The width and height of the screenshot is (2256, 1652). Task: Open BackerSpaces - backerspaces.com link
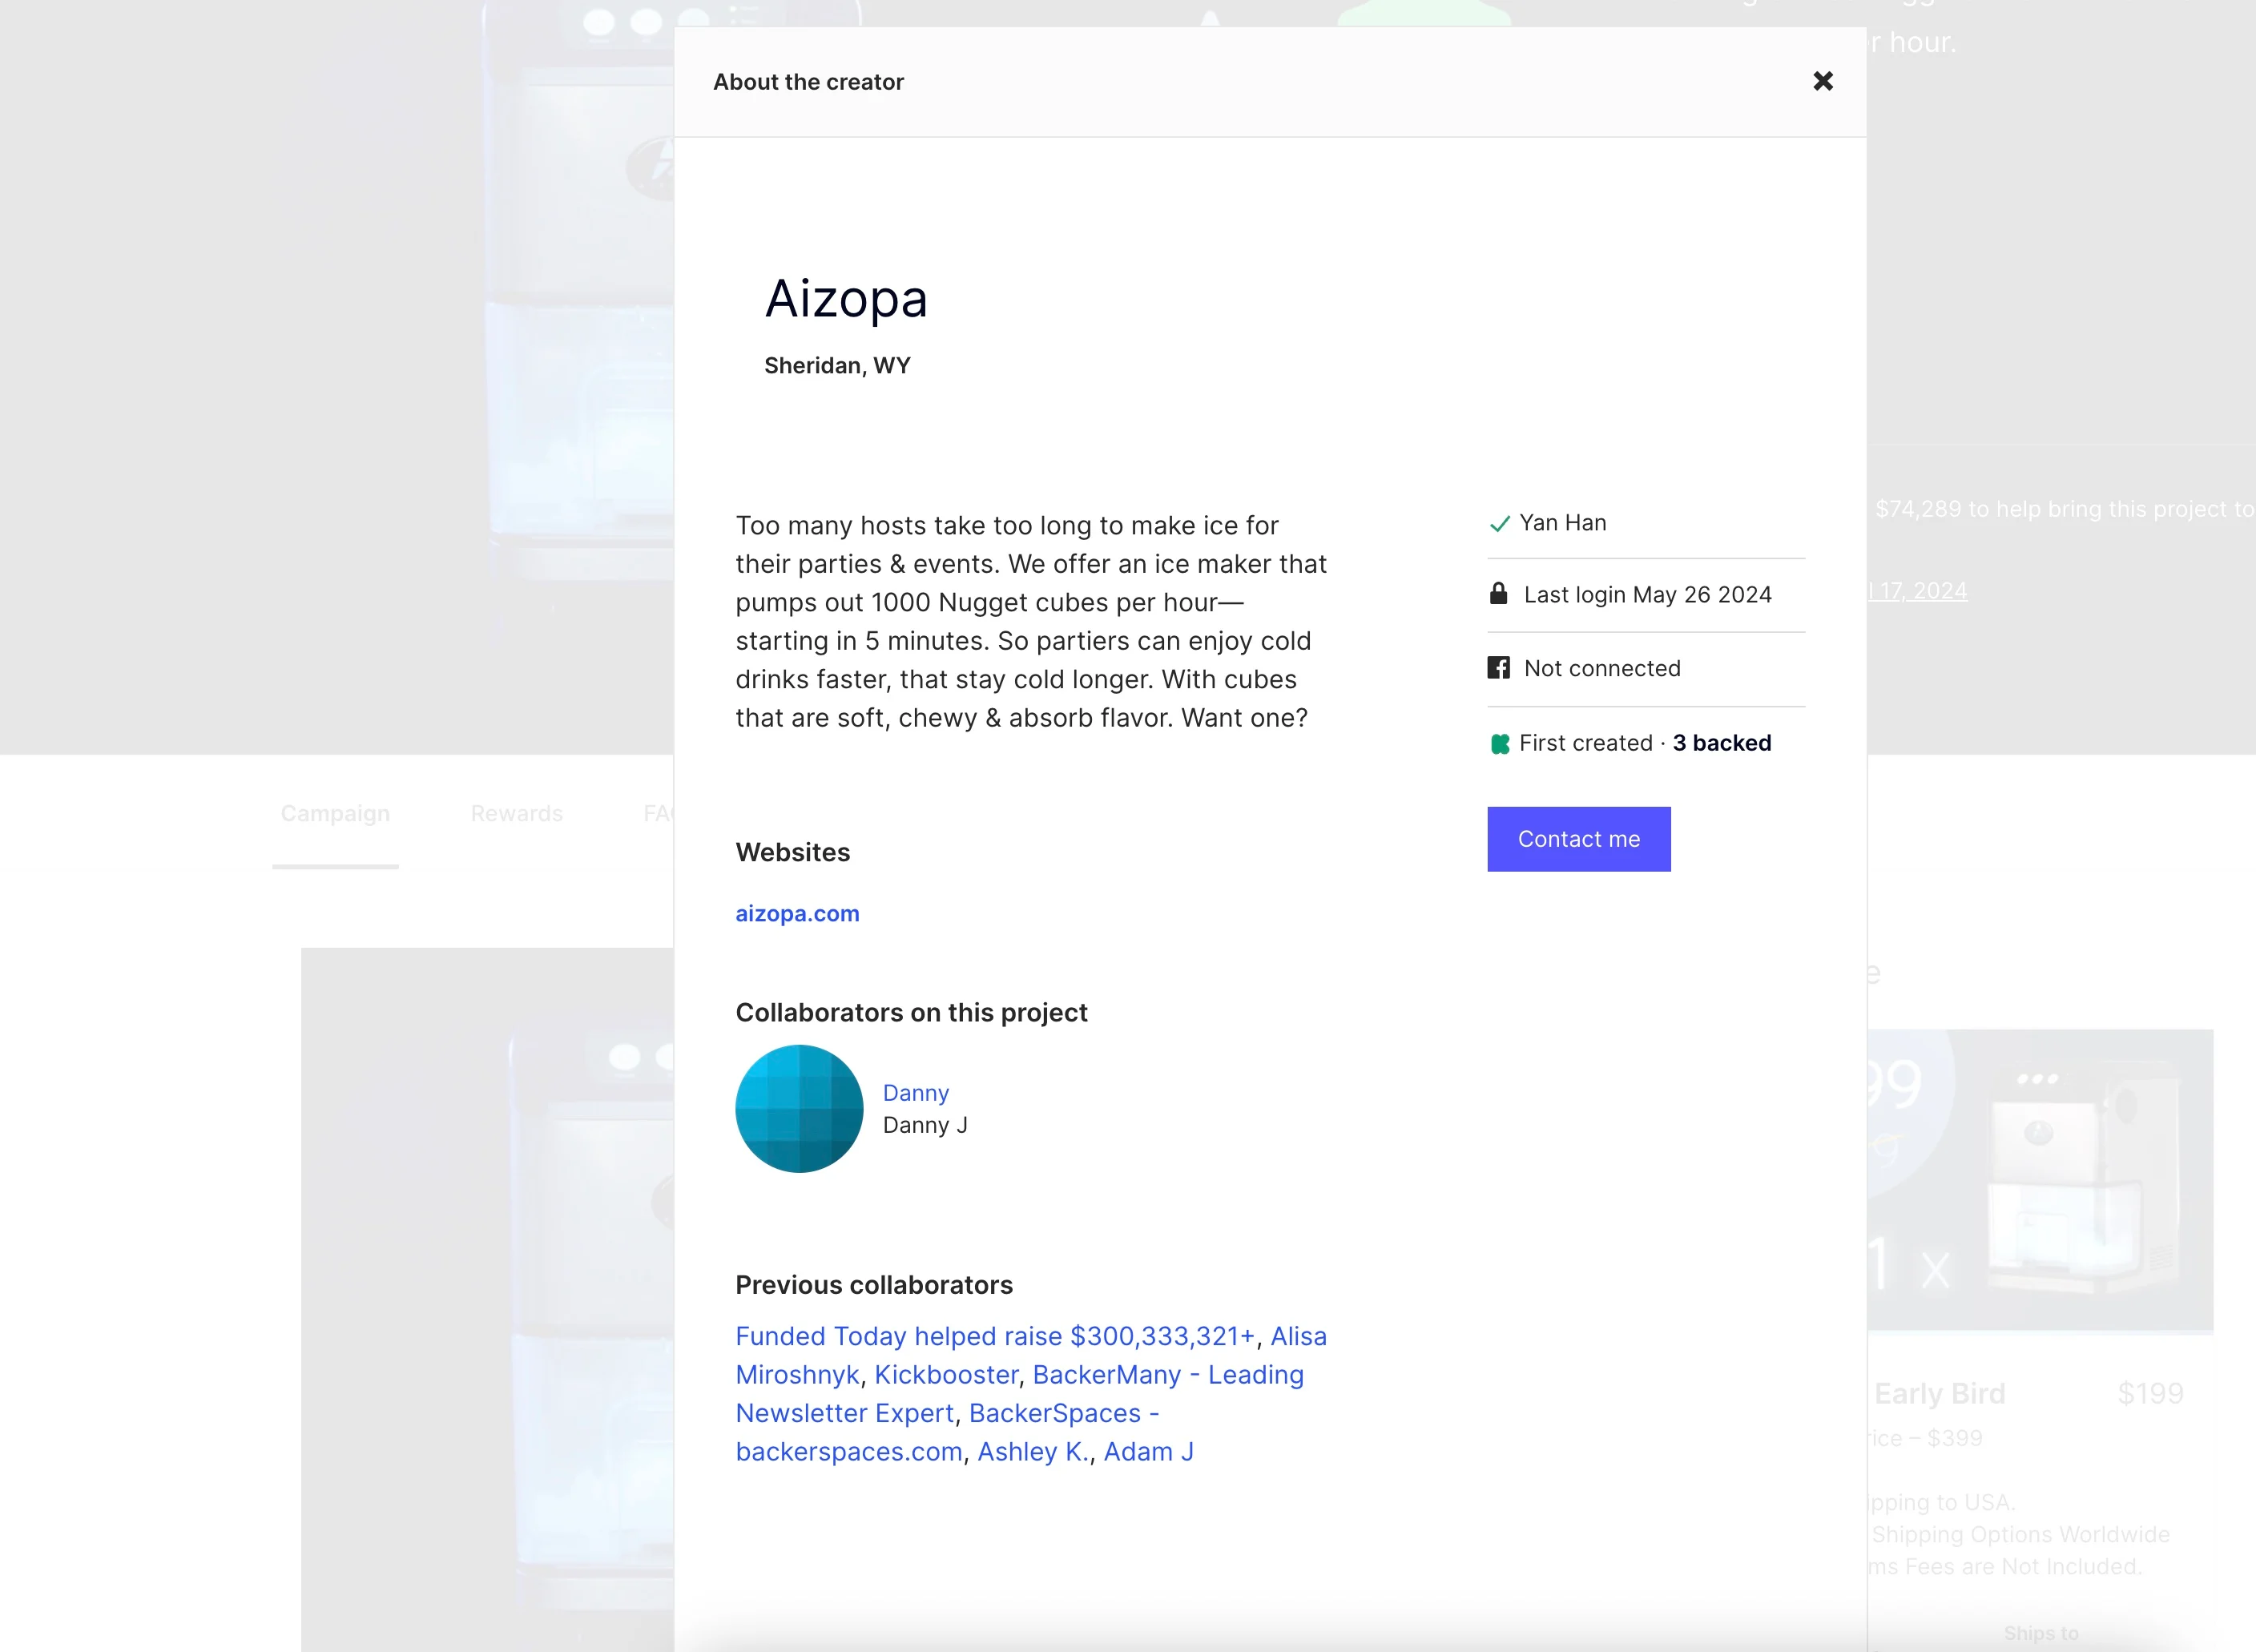click(948, 1432)
